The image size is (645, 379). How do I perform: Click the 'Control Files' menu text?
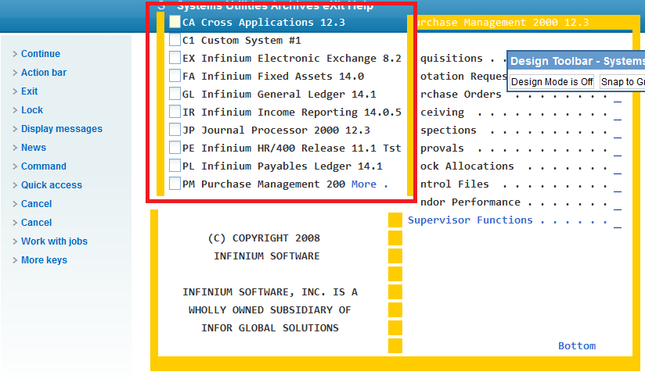point(455,184)
